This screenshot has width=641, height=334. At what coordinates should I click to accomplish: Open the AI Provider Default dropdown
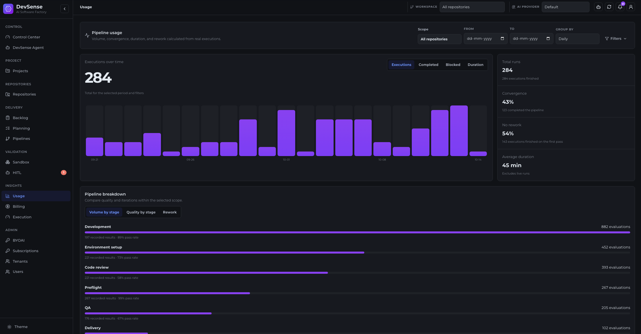coord(565,7)
